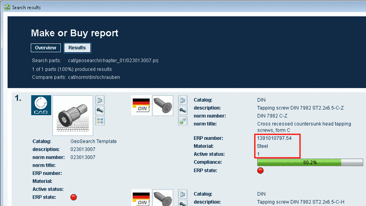Screen dimensions: 366x206
Task: Click the green sphere compare icon for ST2.2x6.5-C-Z
Action: [x=183, y=120]
